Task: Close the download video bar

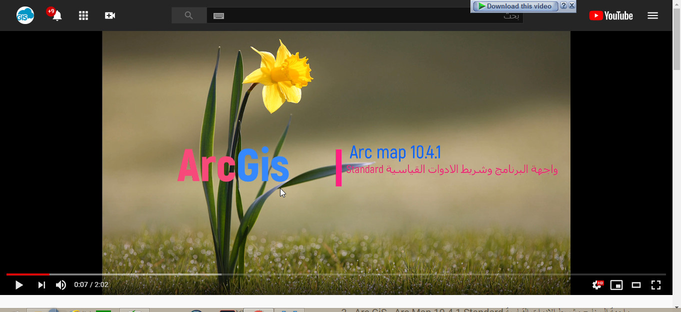Action: (x=572, y=5)
